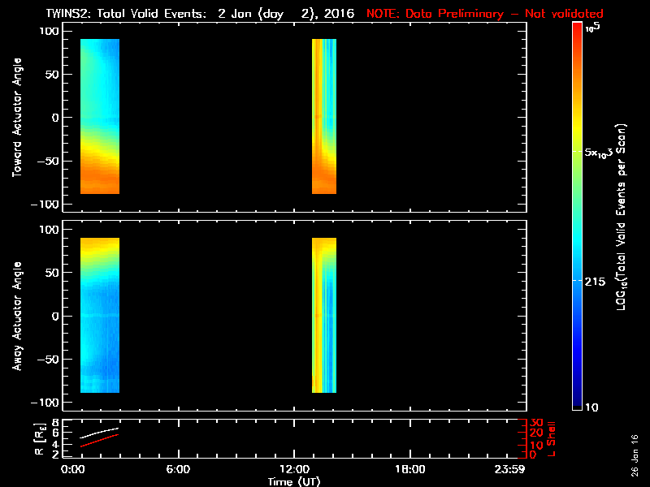Viewport: 650px width, 487px height.
Task: Select the red 10 tick on L Shell axis
Action: (x=536, y=445)
